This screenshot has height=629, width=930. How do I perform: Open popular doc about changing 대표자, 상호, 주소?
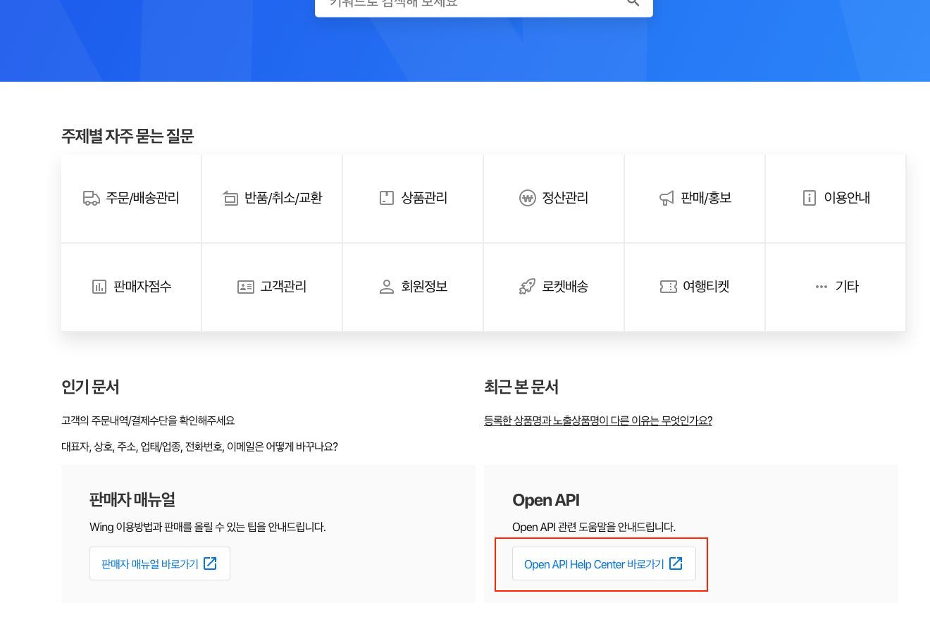click(199, 447)
